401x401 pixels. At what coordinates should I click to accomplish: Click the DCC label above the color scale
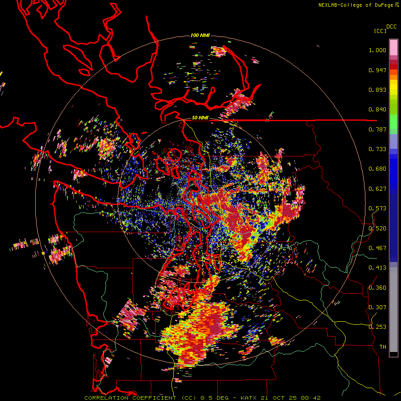click(x=392, y=27)
